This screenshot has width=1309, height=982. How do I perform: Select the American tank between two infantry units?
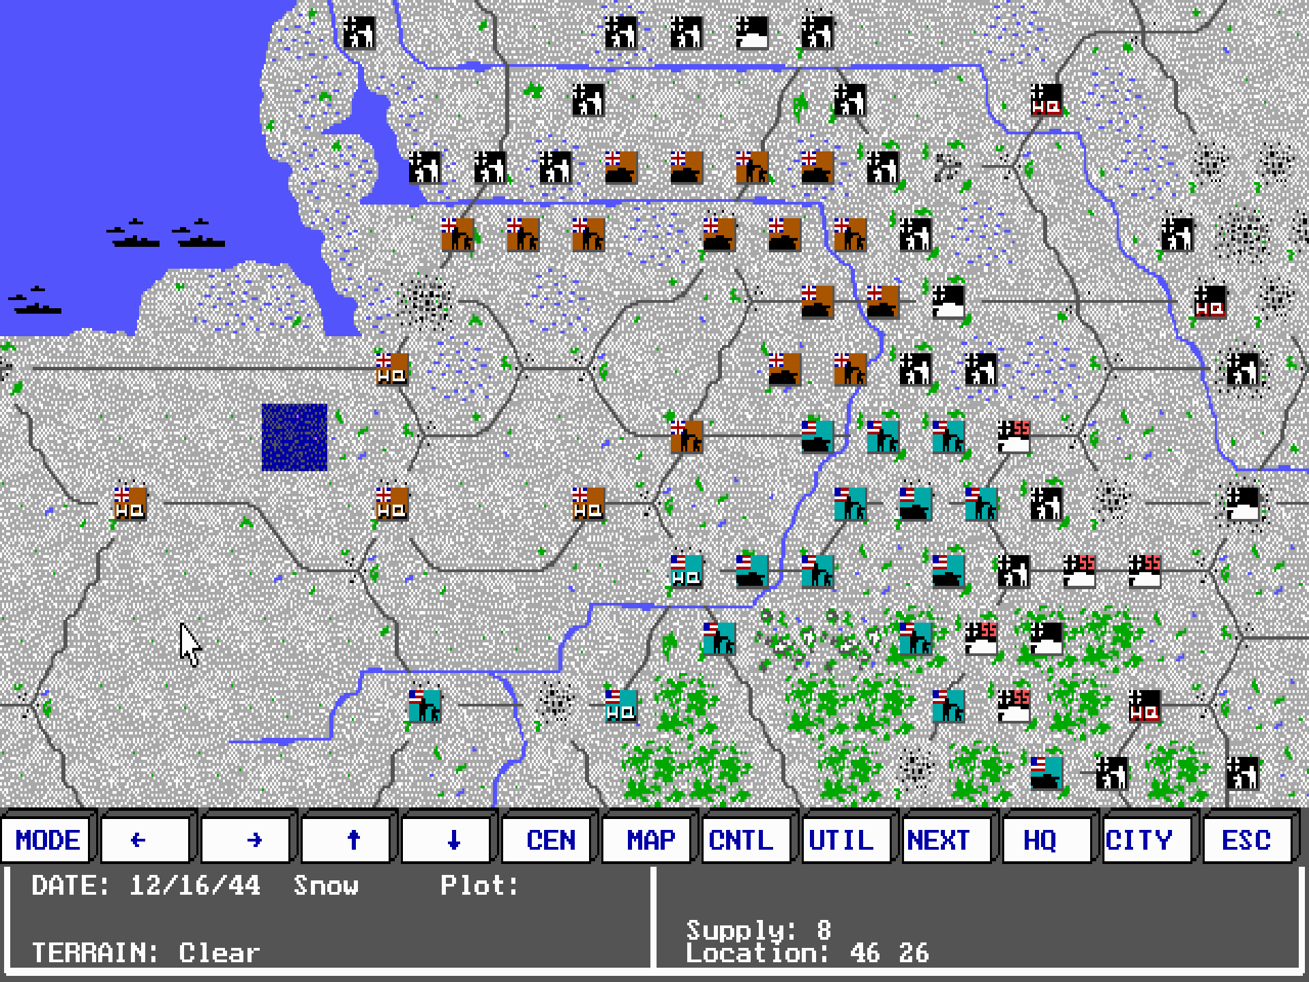tap(916, 504)
